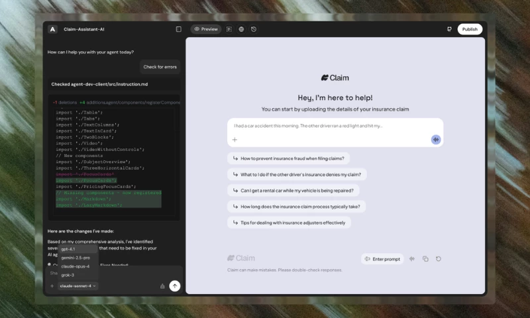Choose 'How to prevent insurance fraud' suggestion
The height and width of the screenshot is (318, 530).
[x=288, y=158]
